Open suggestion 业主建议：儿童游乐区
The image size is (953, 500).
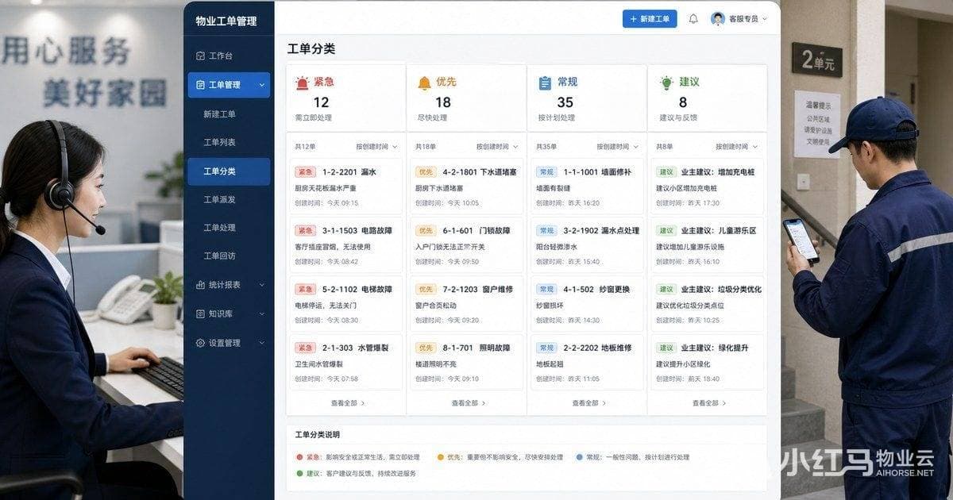tap(708, 244)
